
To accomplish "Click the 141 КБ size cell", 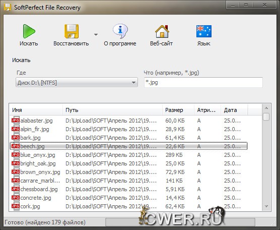I will (x=174, y=181).
